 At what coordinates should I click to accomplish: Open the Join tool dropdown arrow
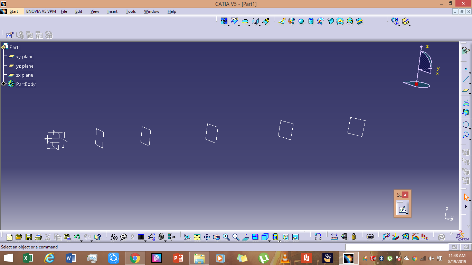click(229, 25)
